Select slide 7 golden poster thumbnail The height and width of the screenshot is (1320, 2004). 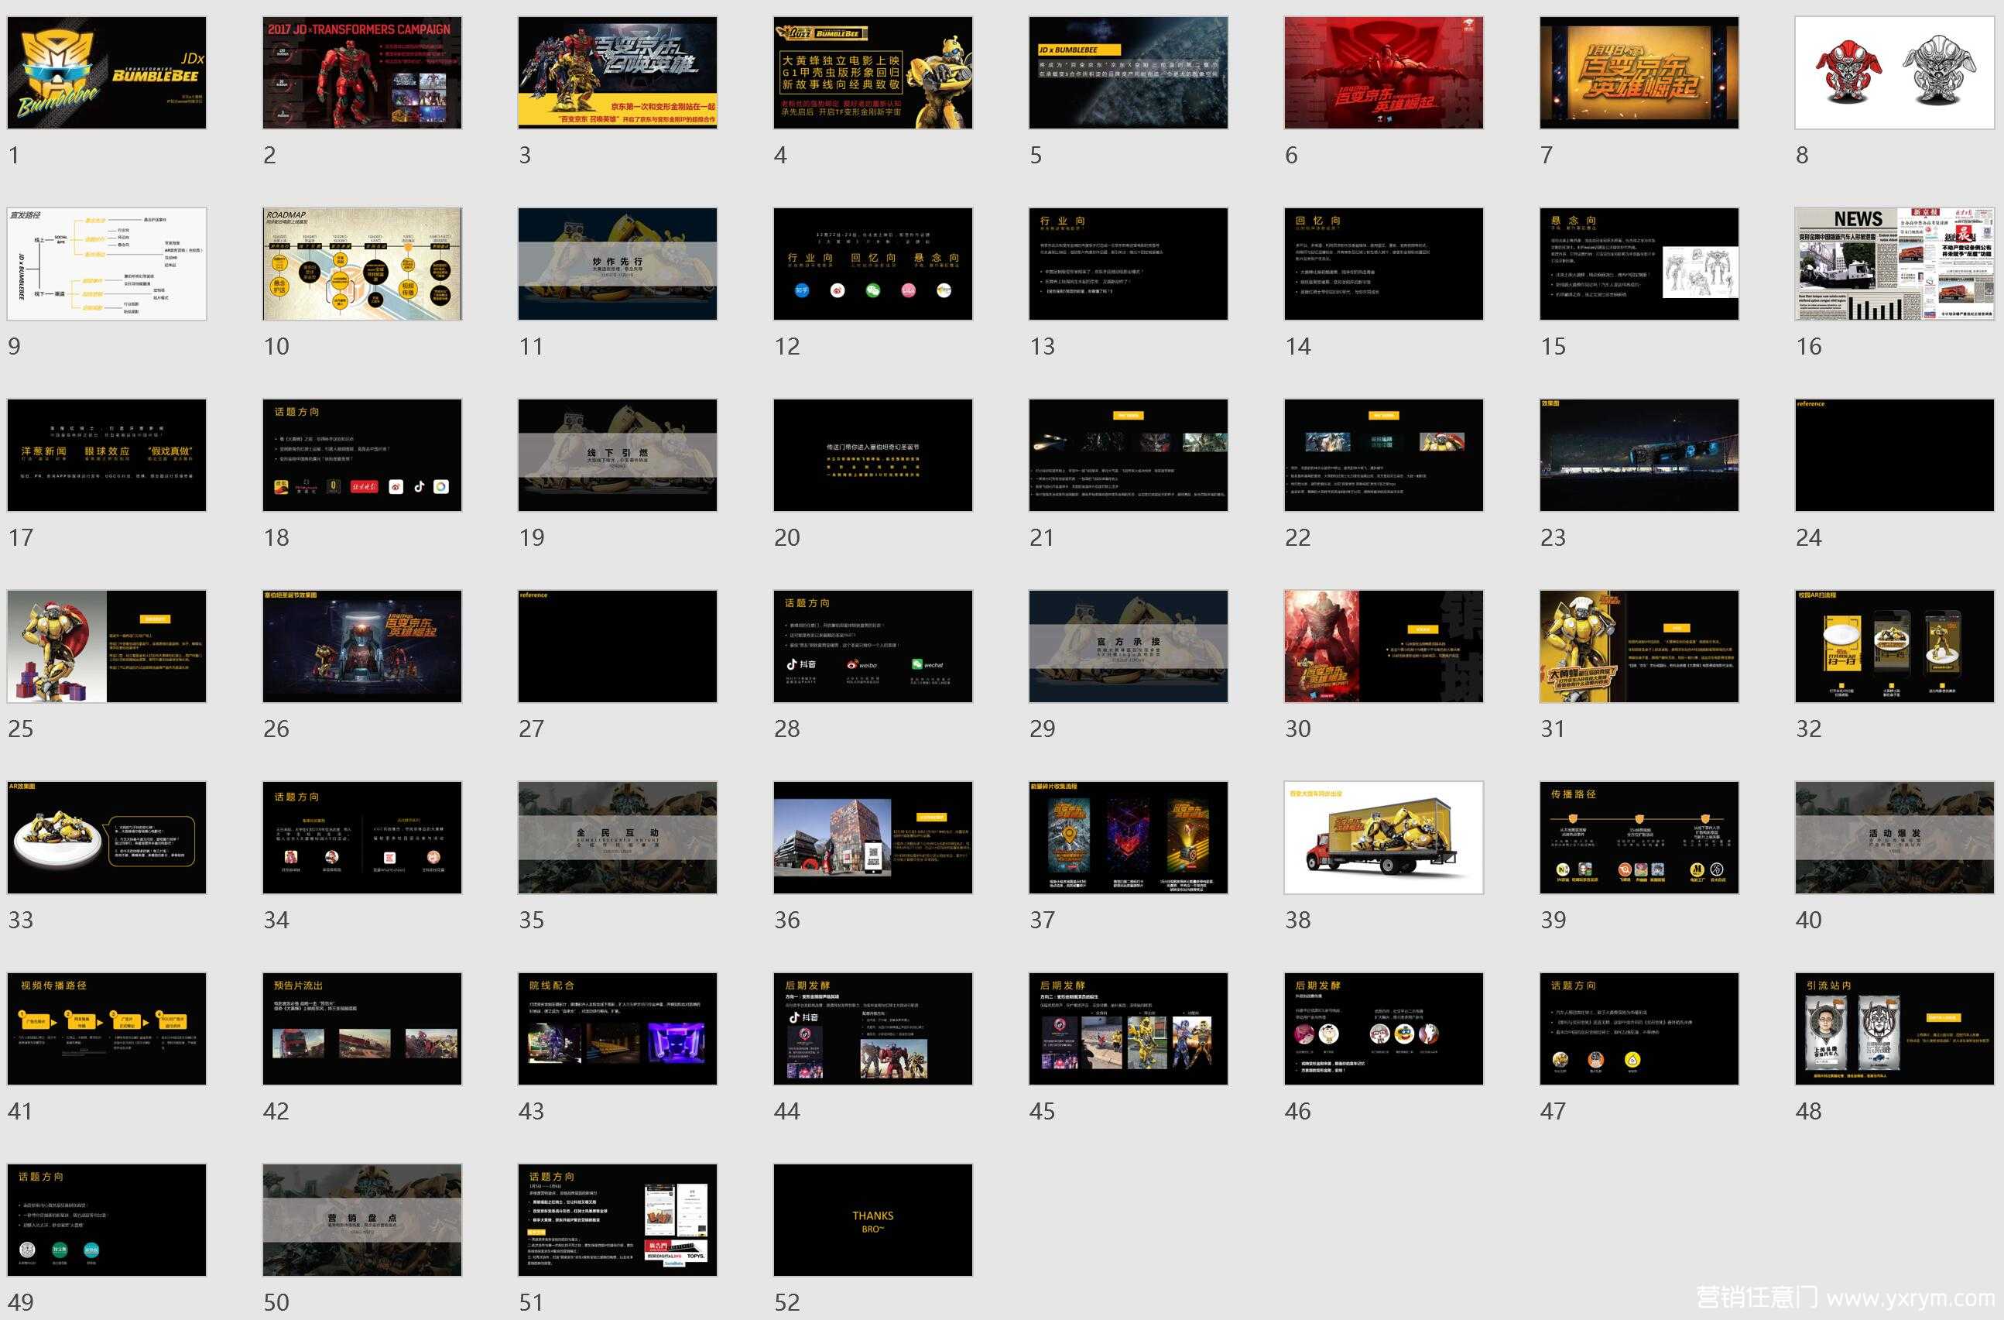(1639, 73)
